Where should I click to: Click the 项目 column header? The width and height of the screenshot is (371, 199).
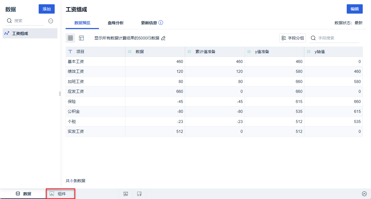pos(95,52)
